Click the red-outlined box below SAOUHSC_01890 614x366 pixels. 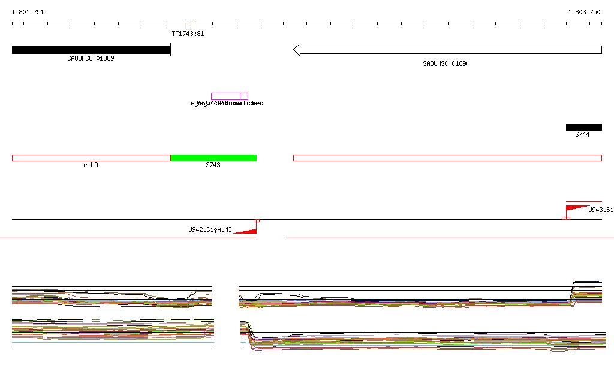point(447,158)
